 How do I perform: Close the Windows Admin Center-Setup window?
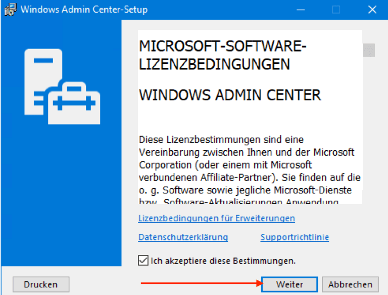click(x=372, y=10)
